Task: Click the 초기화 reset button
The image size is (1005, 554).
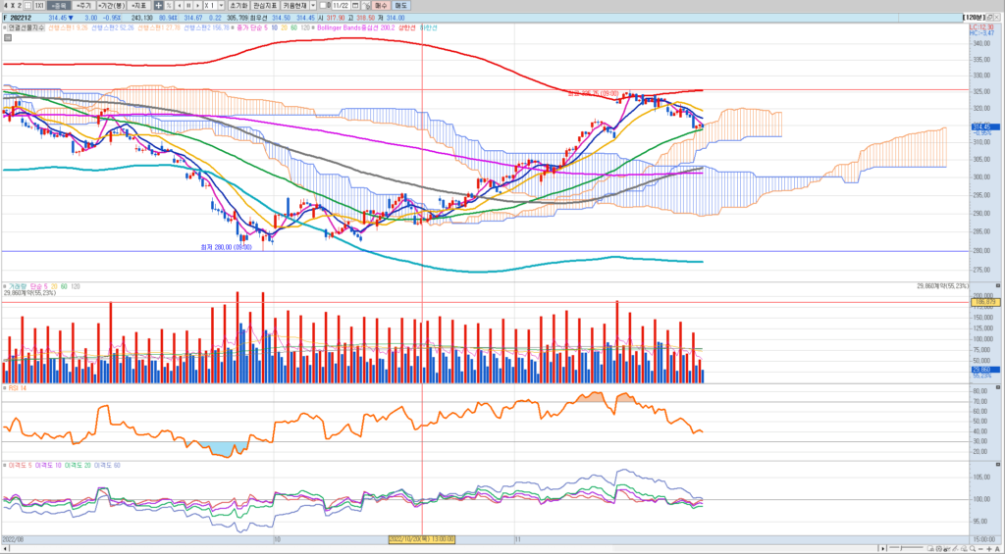Action: [x=238, y=6]
